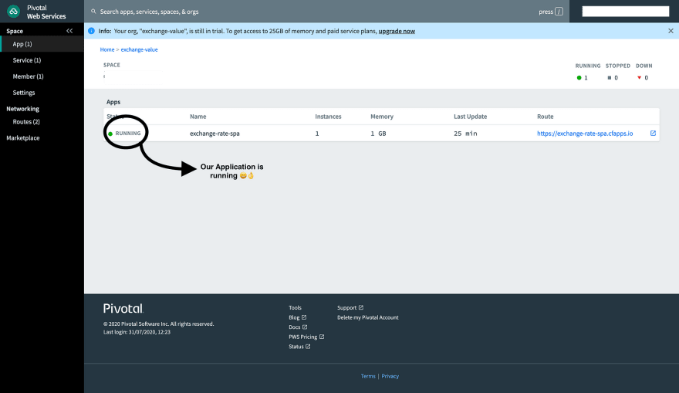679x393 pixels.
Task: Open https://exchange-rate-spa.cfapps.io route link
Action: 585,134
